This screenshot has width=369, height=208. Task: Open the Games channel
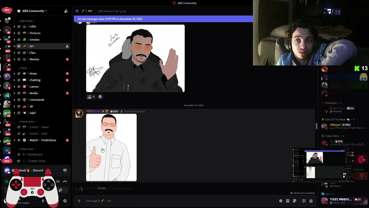point(43,87)
